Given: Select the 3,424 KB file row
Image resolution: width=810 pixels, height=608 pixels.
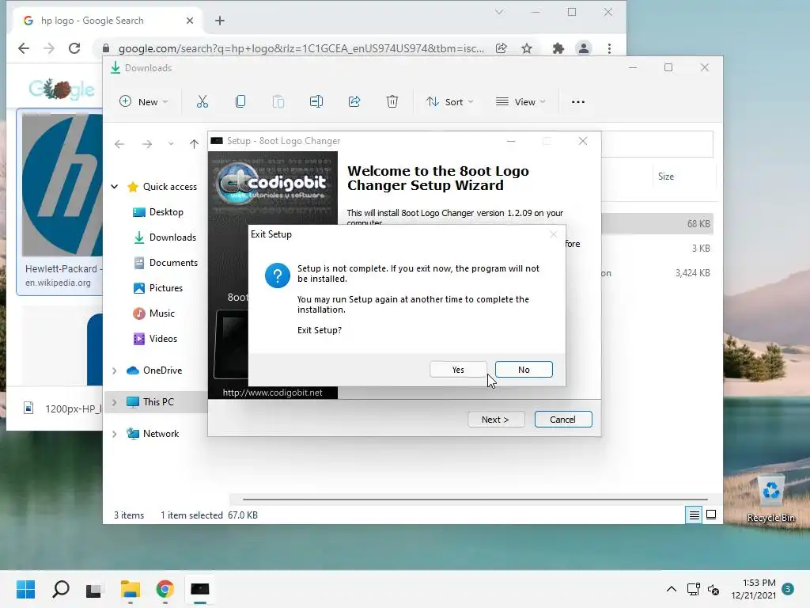Looking at the screenshot, I should tap(657, 273).
